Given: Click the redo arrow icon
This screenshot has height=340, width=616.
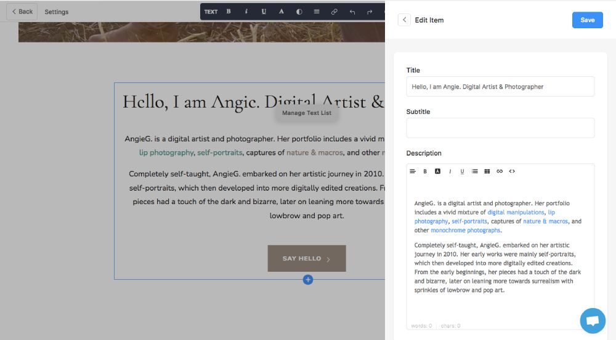Looking at the screenshot, I should (x=370, y=12).
